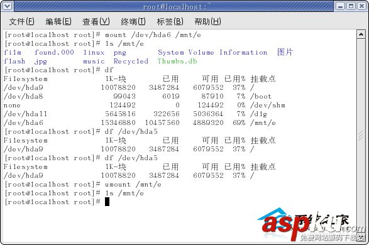Click the '/dev/hda6' filesystem entry
Screen dimensions: 369x245
[x=23, y=122]
